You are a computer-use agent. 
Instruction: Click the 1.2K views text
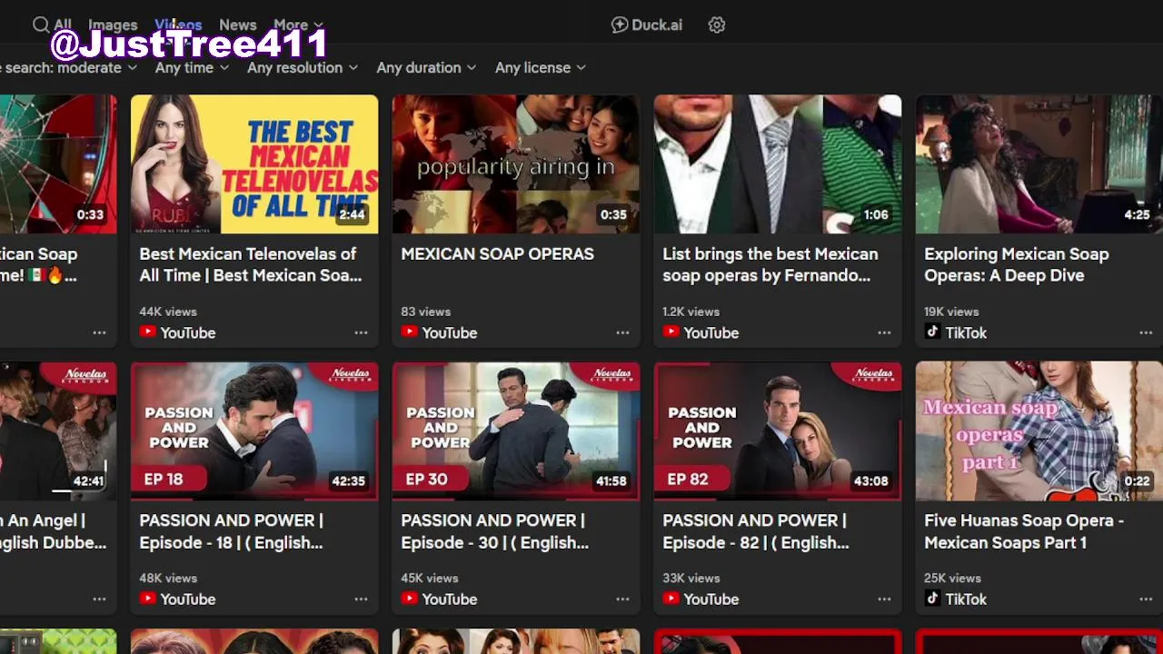click(691, 312)
